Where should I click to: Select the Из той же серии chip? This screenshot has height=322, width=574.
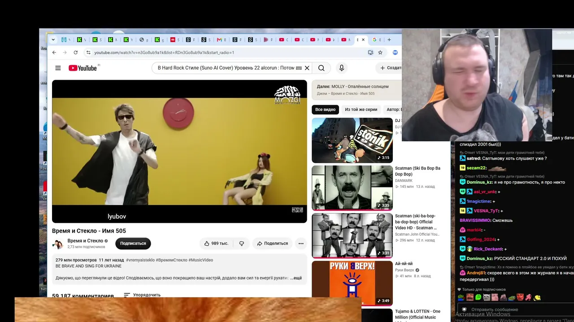(361, 110)
